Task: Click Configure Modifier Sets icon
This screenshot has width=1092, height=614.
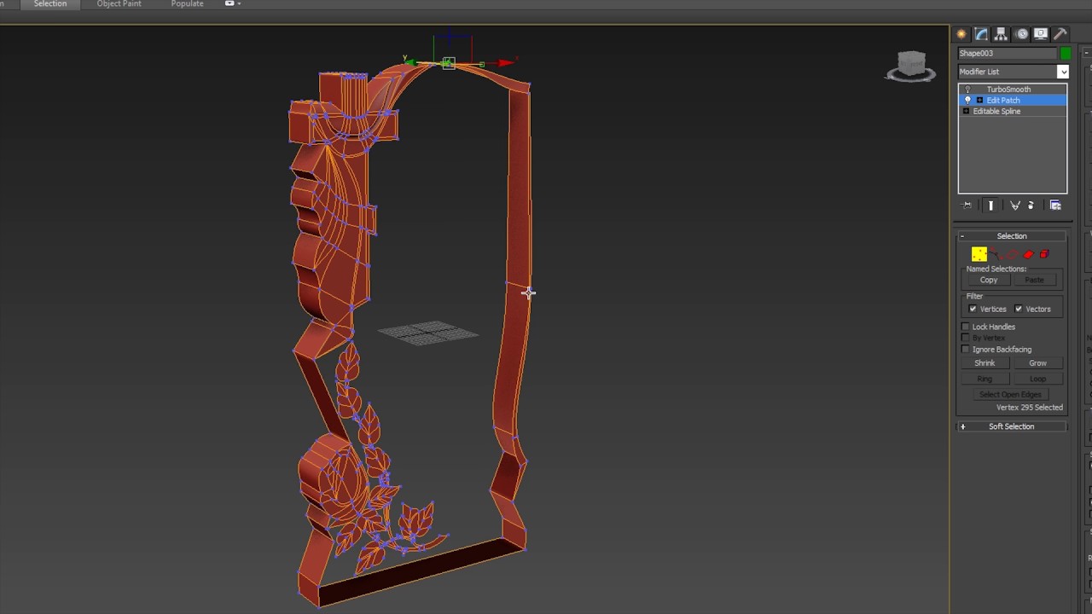Action: click(1055, 206)
